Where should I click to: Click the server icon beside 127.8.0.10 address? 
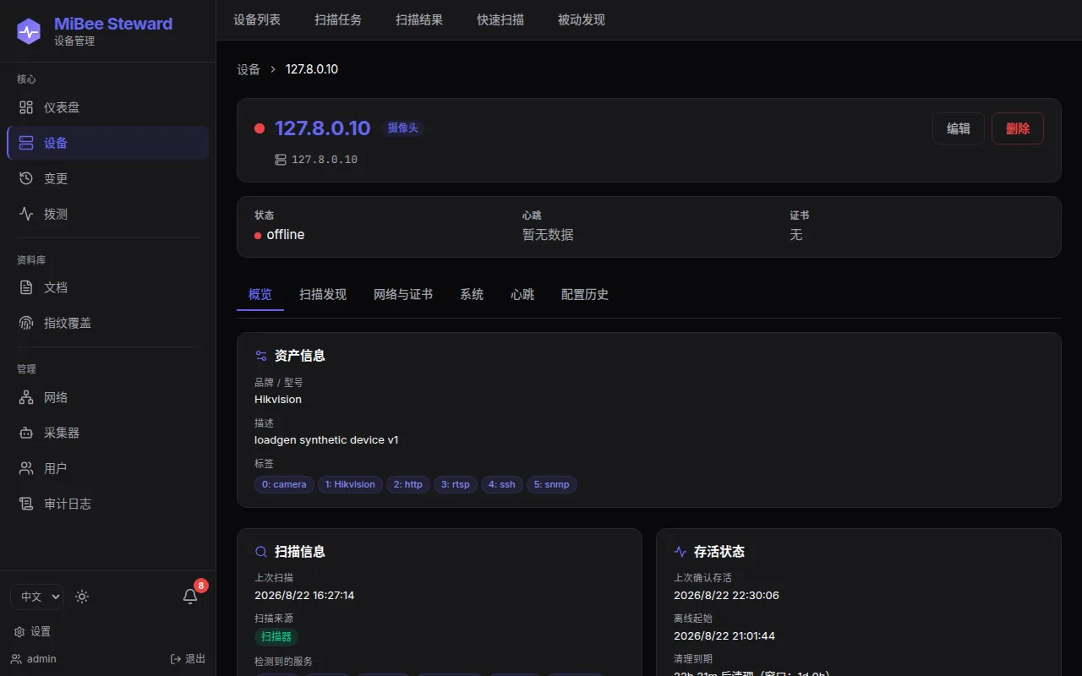pos(281,160)
